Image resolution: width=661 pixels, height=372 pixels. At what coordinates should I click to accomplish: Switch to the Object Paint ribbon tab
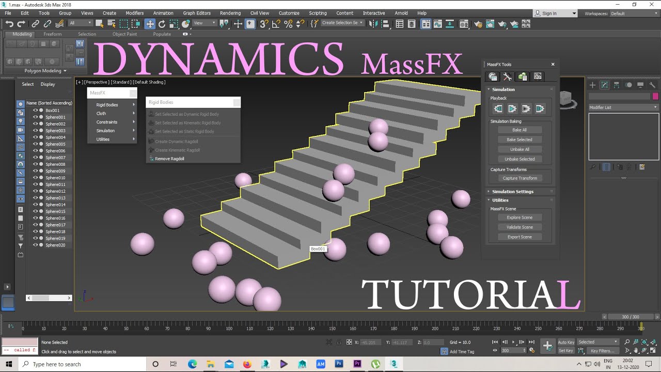(x=125, y=34)
